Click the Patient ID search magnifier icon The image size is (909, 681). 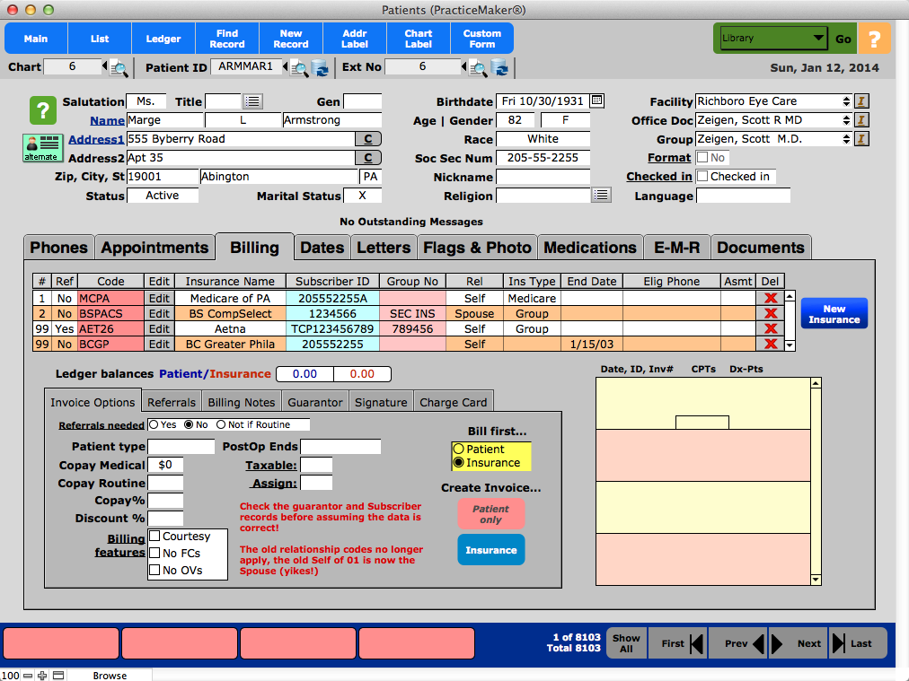pyautogui.click(x=299, y=68)
